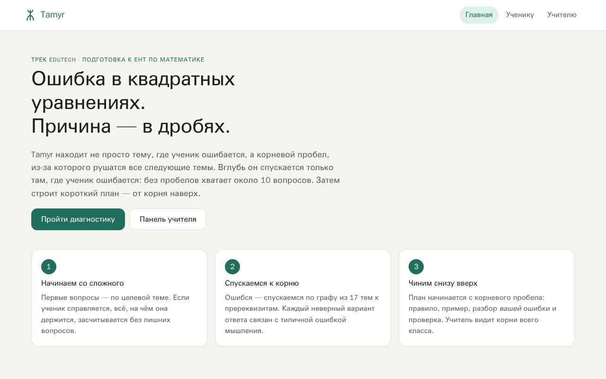Image resolution: width=606 pixels, height=379 pixels.
Task: Click the intro paragraph starting Tamyr находит
Action: [186, 174]
